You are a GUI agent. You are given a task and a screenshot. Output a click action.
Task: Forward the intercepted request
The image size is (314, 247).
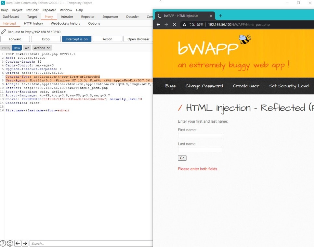coord(15,39)
